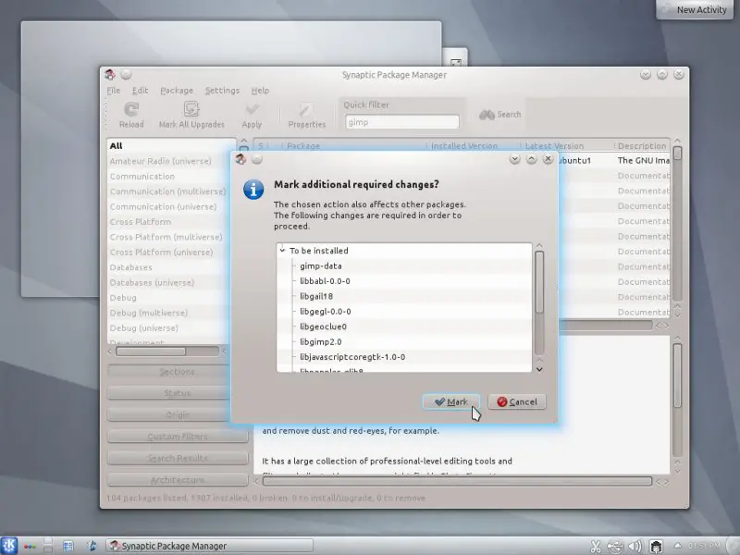Open the Edit menu
The width and height of the screenshot is (740, 555).
pos(140,90)
